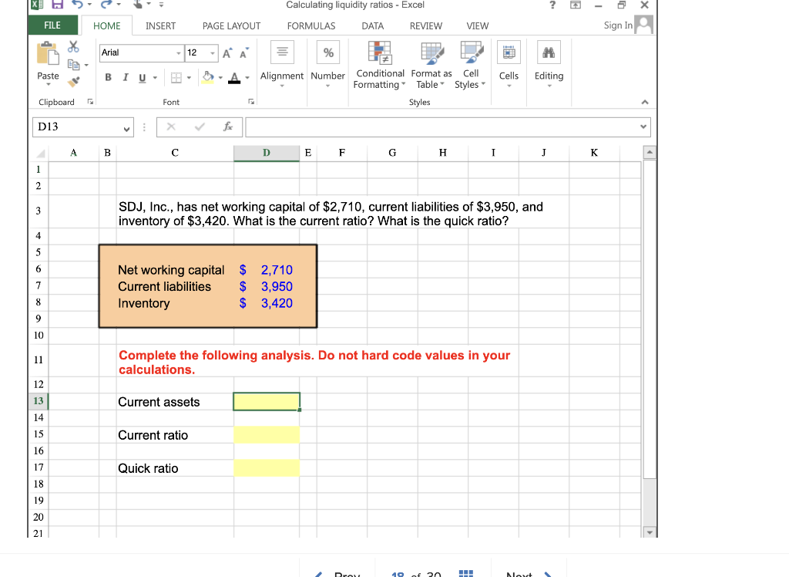Toggle bold formatting
The image size is (789, 577).
pyautogui.click(x=107, y=77)
